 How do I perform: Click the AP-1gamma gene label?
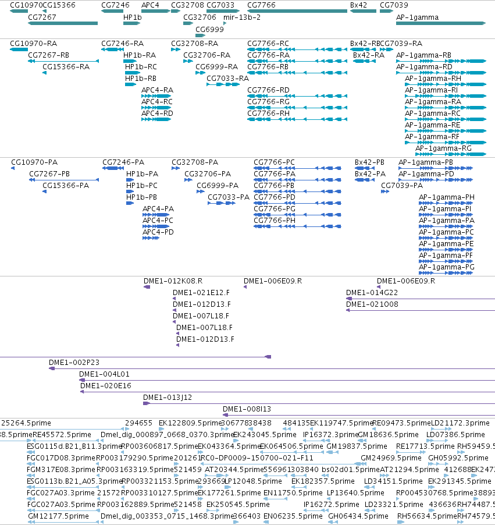point(417,17)
